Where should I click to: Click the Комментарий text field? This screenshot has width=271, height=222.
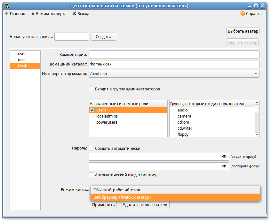pos(174,55)
